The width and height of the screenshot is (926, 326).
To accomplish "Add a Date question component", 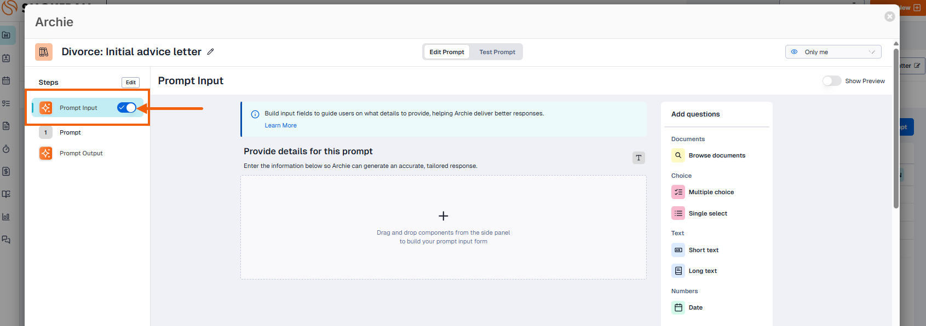I will (x=695, y=307).
